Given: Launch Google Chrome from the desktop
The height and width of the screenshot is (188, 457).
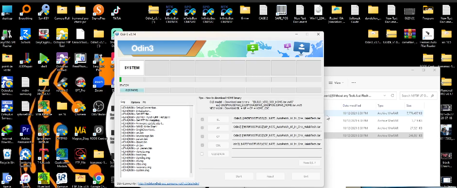Looking at the screenshot, I should 99,181.
